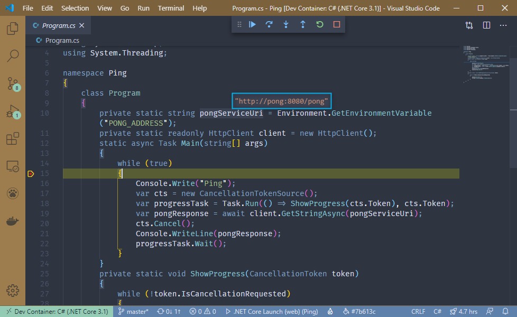Viewport: 517px width, 317px height.
Task: Stop the debug session
Action: point(337,24)
